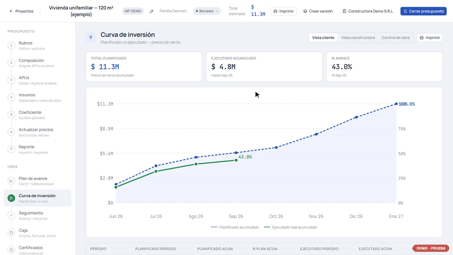Open Rubros section in sidebar
The image size is (453, 255).
37,45
